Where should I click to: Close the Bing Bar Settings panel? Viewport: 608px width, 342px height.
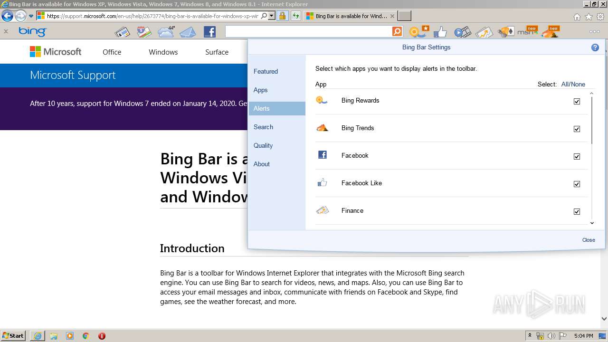(x=589, y=240)
